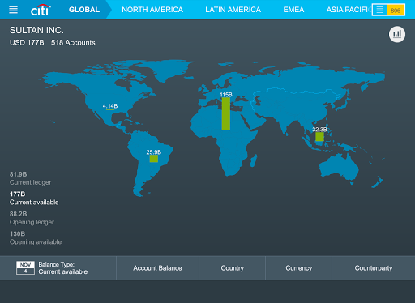Select the 25.9B Latin America bar
Viewport: 415px width, 303px height.
pos(154,159)
